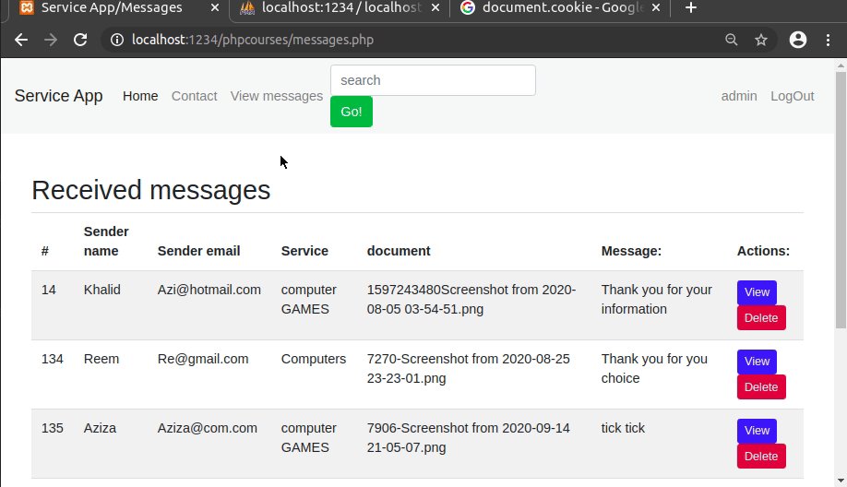
Task: Click the message text 'tick tick'
Action: [623, 428]
